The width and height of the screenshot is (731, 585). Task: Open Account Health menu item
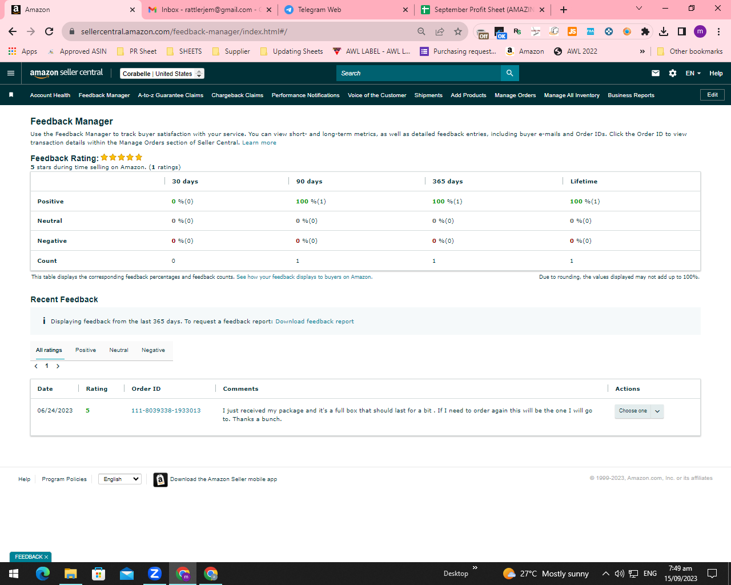coord(50,95)
